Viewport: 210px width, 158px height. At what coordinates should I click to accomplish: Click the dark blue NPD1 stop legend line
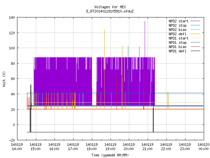pyautogui.click(x=196, y=42)
